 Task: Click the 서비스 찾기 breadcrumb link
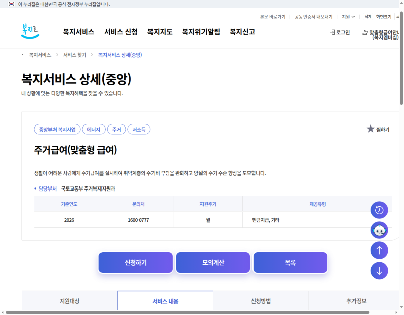(x=75, y=55)
